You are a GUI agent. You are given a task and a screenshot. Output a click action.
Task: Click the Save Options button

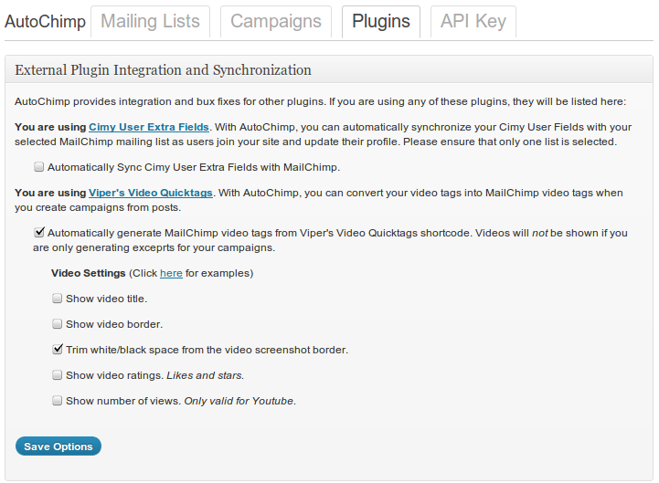58,446
